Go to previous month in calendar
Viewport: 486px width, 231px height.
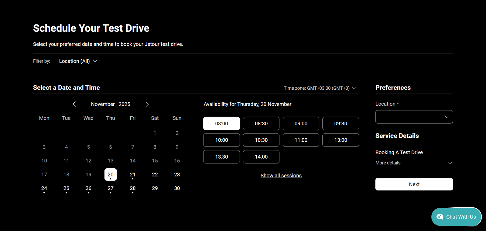point(74,104)
